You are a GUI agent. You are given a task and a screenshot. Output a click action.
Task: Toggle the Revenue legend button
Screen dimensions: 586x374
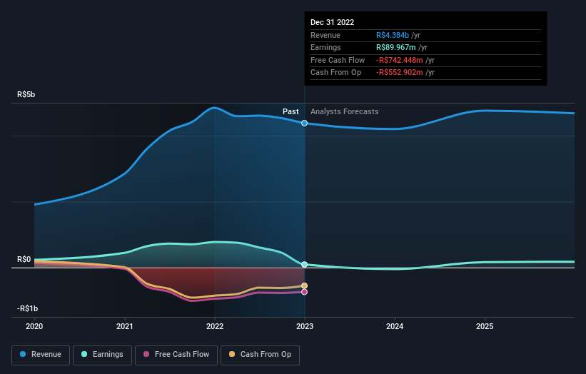click(x=41, y=355)
